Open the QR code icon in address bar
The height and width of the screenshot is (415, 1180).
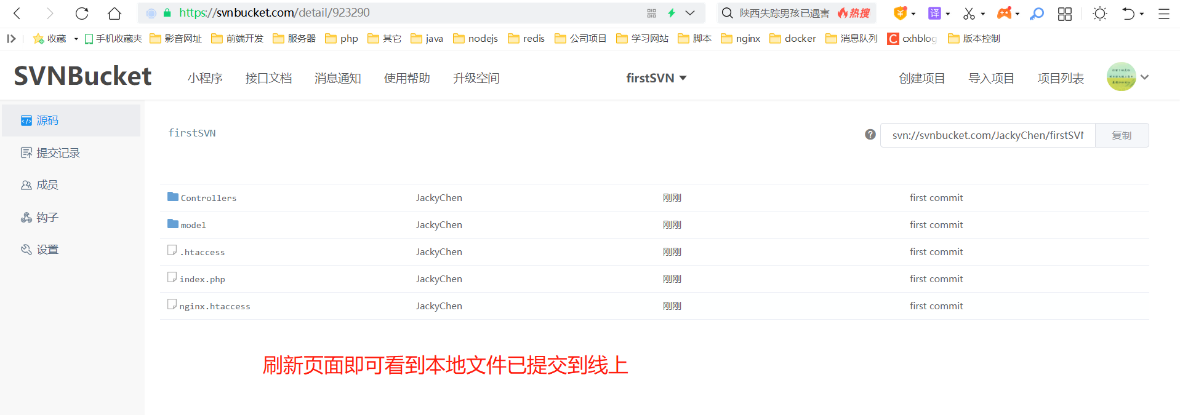(x=652, y=13)
